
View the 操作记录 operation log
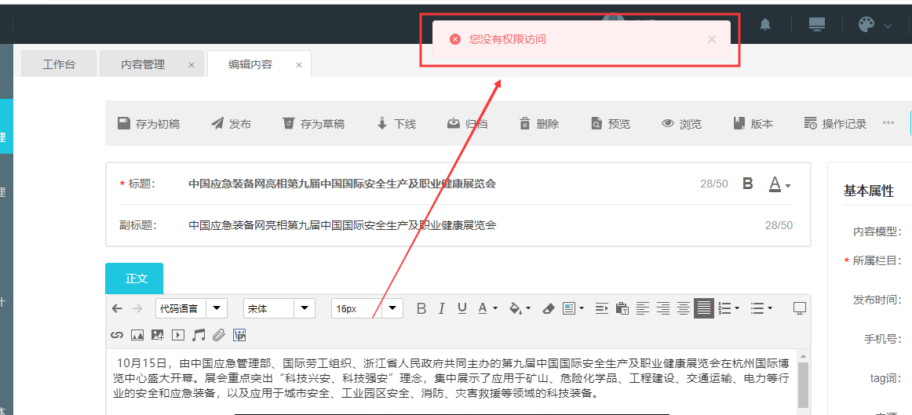835,123
